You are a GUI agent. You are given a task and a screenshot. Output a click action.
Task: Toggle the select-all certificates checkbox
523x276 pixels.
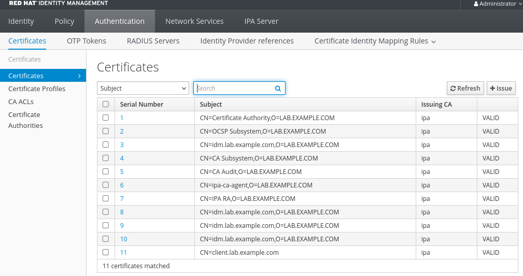[106, 104]
